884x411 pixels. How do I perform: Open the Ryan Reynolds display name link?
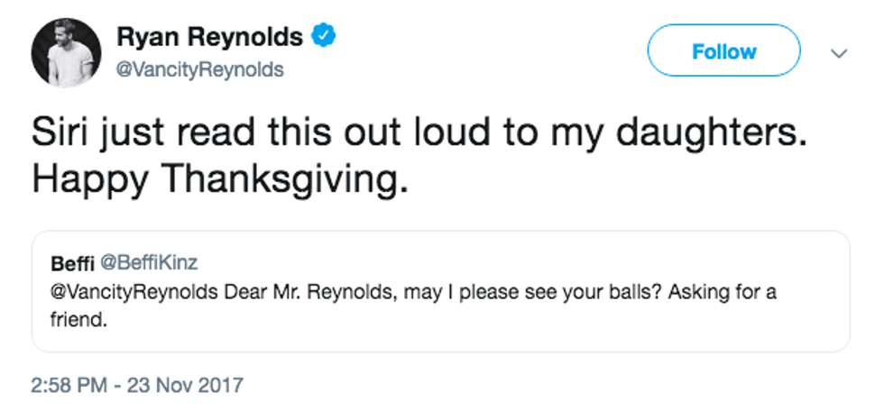pos(210,37)
